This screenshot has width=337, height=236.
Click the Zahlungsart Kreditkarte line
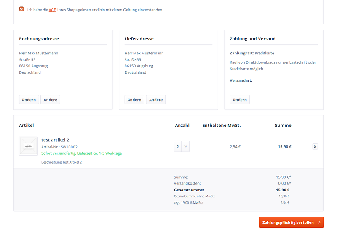[x=252, y=53]
